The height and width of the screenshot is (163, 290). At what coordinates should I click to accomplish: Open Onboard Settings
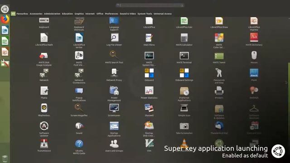pyautogui.click(x=184, y=75)
